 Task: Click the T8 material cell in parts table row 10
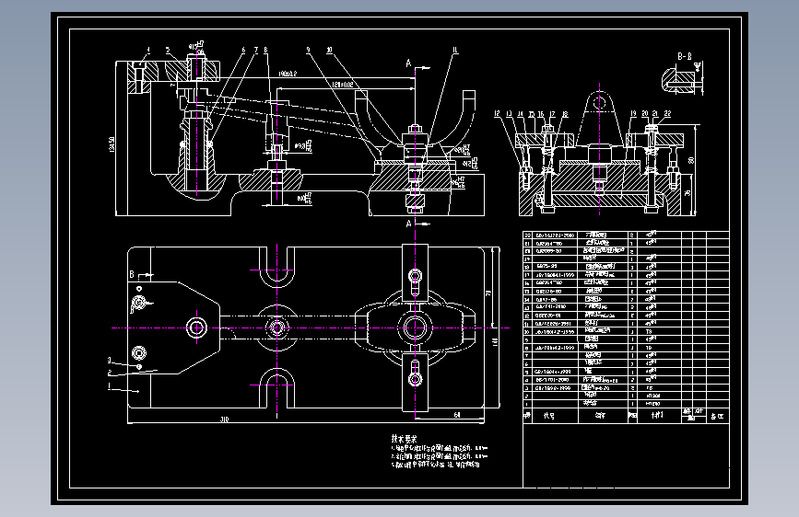pyautogui.click(x=649, y=331)
